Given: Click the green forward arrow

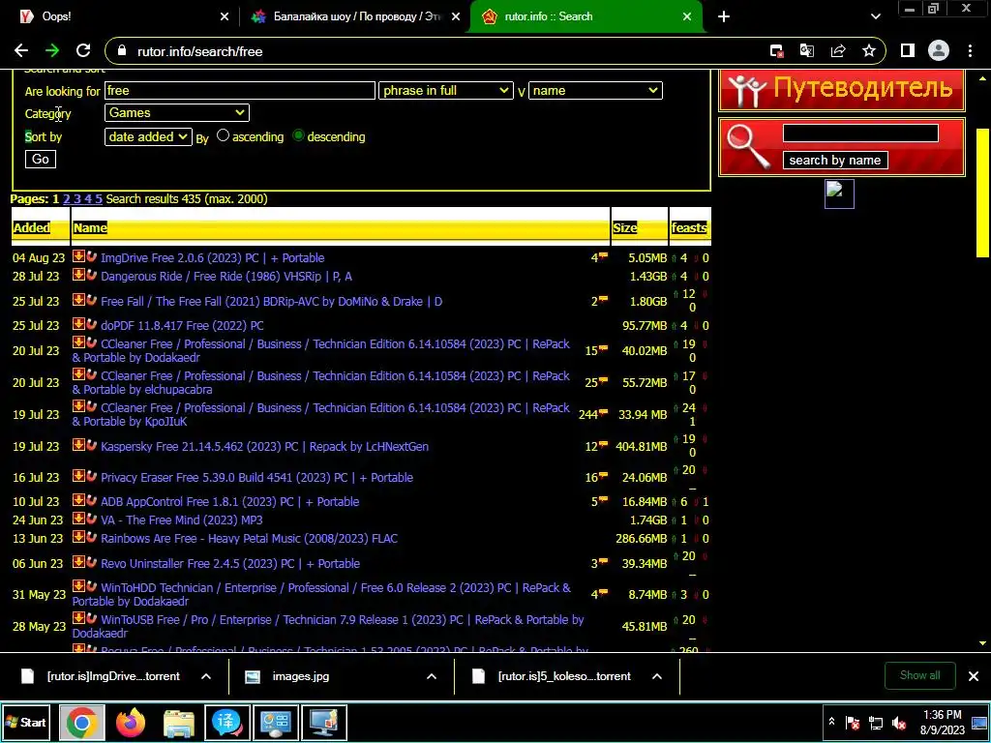Looking at the screenshot, I should [x=52, y=51].
